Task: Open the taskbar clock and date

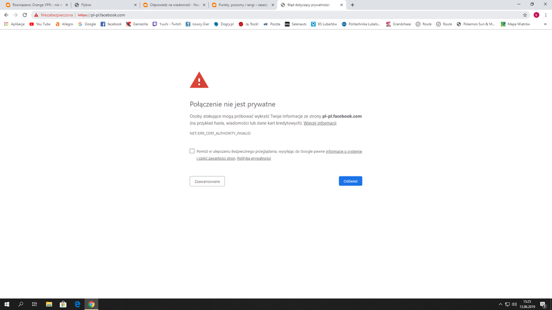Action: click(x=527, y=304)
